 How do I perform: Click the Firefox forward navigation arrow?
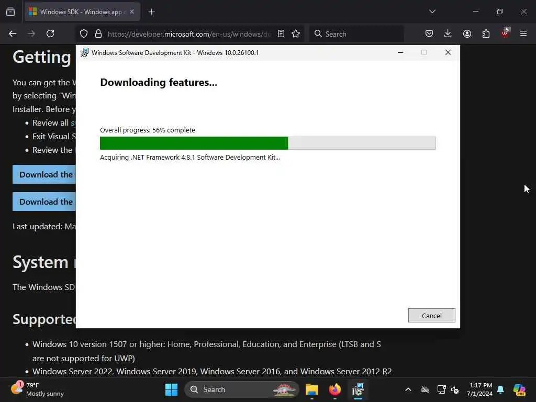(x=31, y=34)
